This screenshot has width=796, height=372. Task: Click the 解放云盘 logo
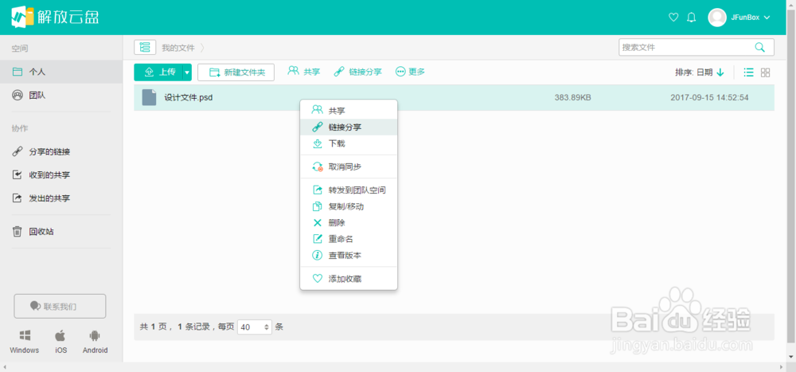click(56, 18)
